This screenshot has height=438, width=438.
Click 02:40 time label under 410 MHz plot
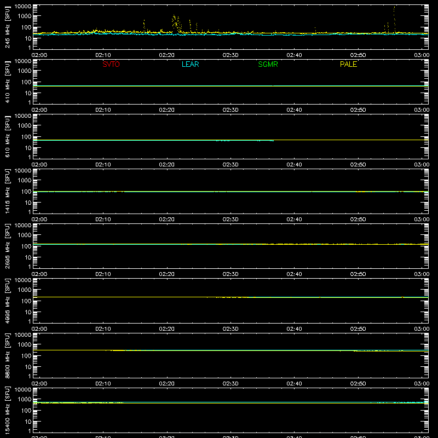coord(294,110)
